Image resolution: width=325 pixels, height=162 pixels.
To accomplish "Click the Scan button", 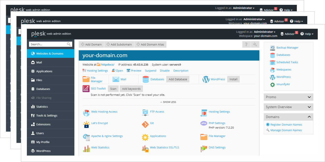I will point(113,89).
